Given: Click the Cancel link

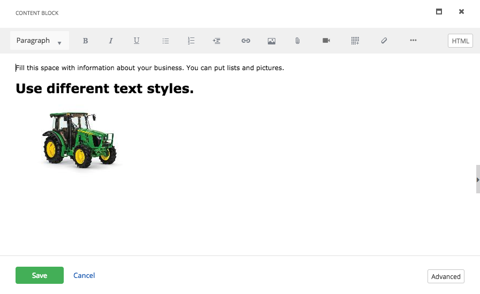Looking at the screenshot, I should 84,275.
